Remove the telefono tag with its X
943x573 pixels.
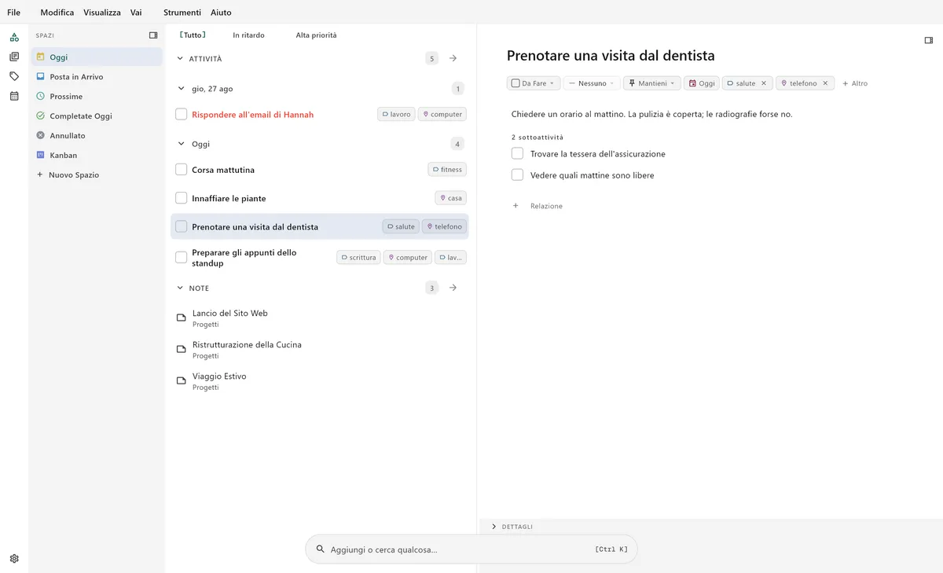(825, 83)
